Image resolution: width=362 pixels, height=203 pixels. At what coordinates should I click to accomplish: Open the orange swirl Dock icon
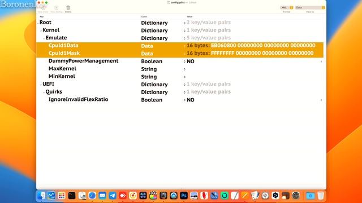[133, 196]
